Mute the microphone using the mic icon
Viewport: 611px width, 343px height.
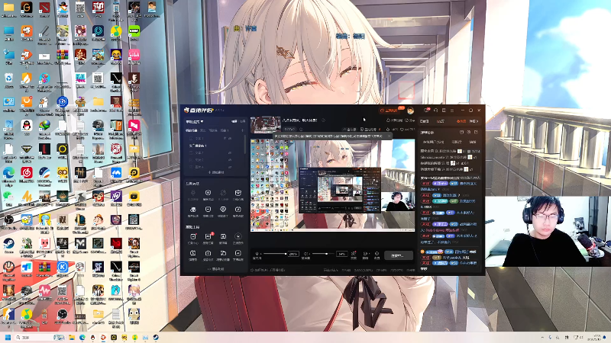point(257,254)
